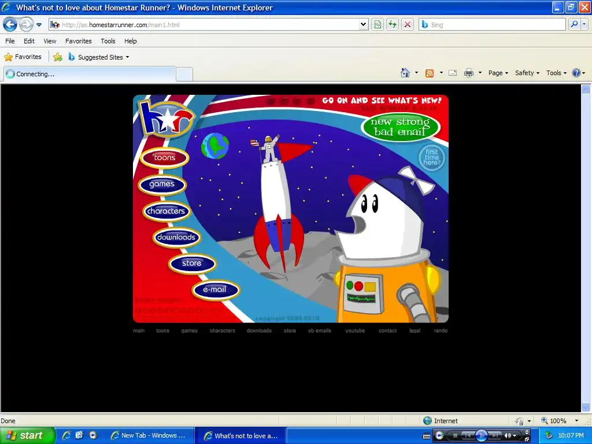The width and height of the screenshot is (592, 444).
Task: Click the Internet security zone status
Action: pyautogui.click(x=440, y=421)
